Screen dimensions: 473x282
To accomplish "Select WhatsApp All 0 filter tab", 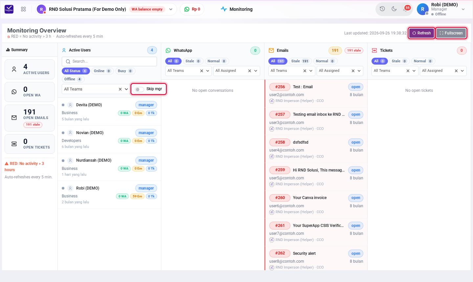I will point(173,61).
